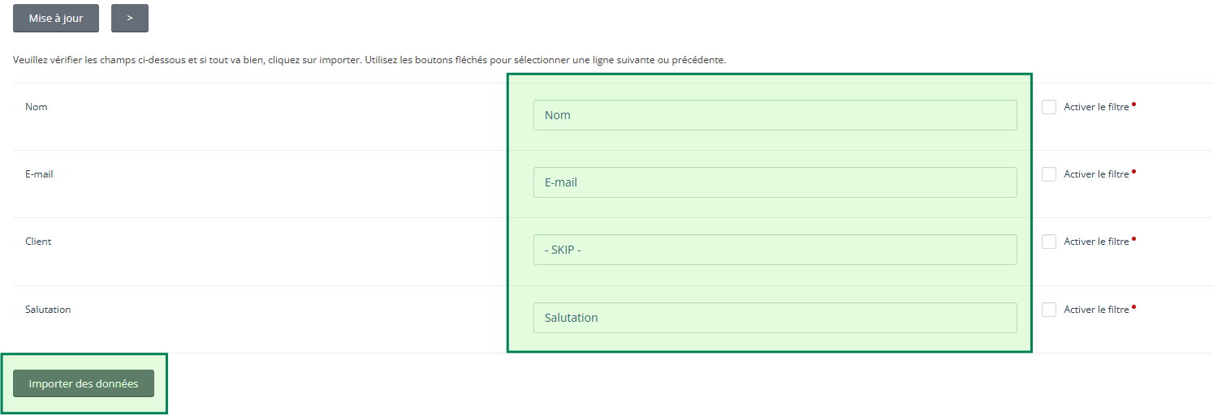This screenshot has height=415, width=1213.
Task: Open the E-mail field mapping dropdown
Action: point(775,182)
